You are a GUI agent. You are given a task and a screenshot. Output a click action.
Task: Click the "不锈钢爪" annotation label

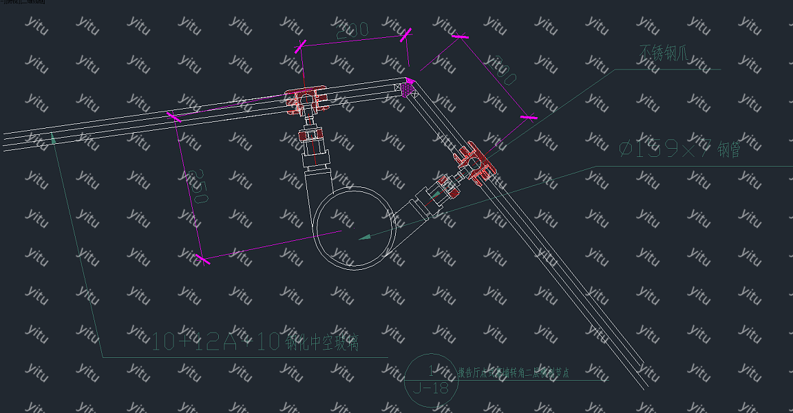click(664, 52)
